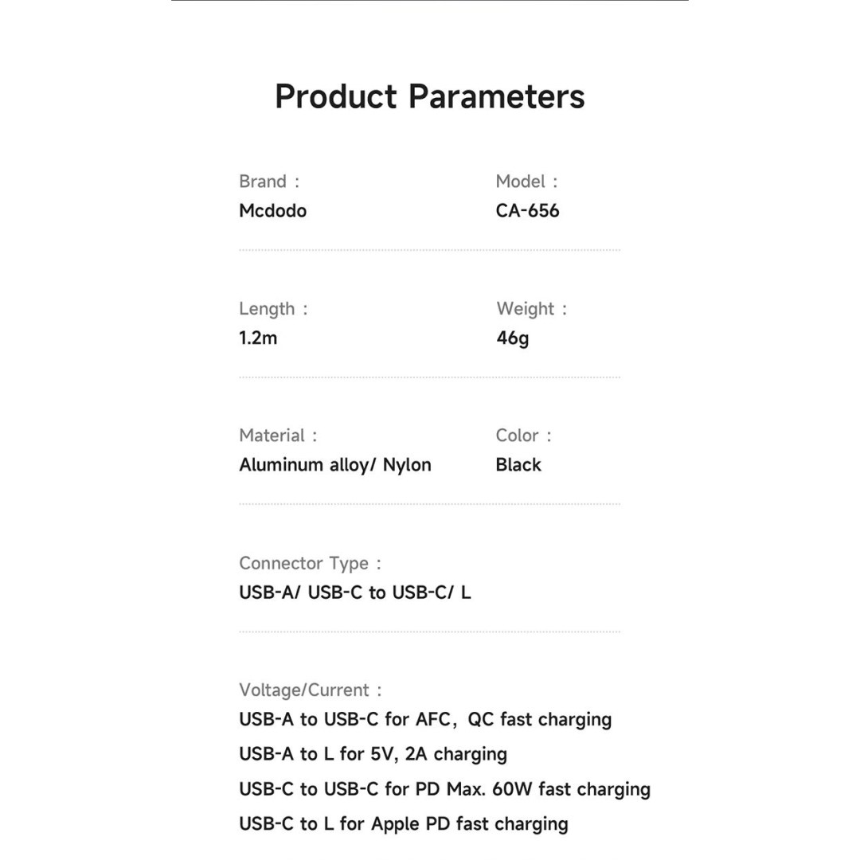Screen dimensions: 860x860
Task: Select the Brand label
Action: [x=269, y=182]
